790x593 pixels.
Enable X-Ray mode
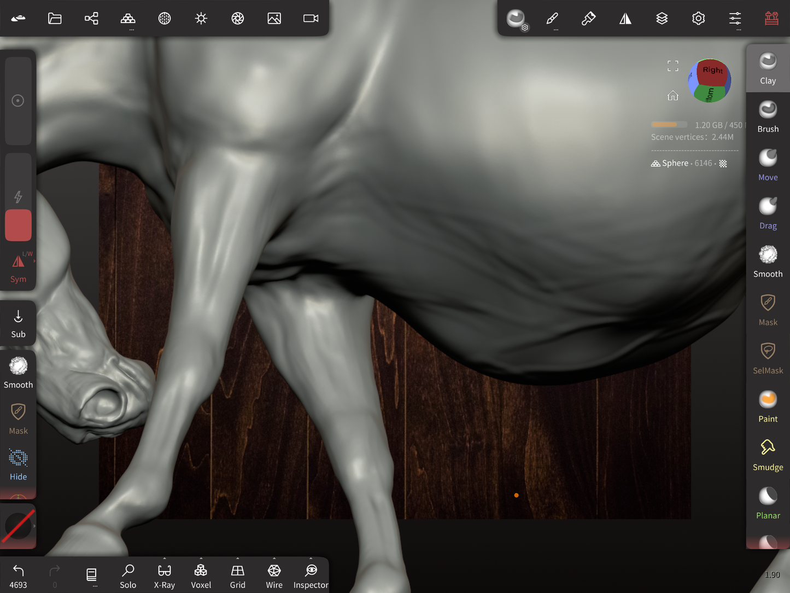[165, 577]
